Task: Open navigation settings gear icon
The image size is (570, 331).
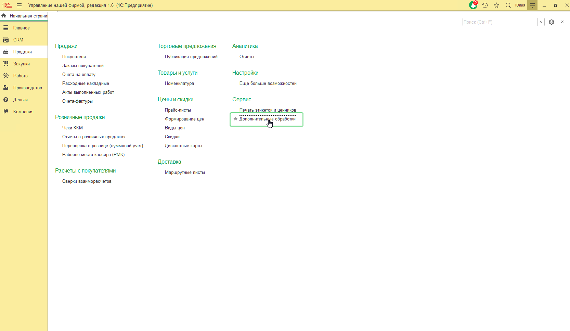Action: 552,22
